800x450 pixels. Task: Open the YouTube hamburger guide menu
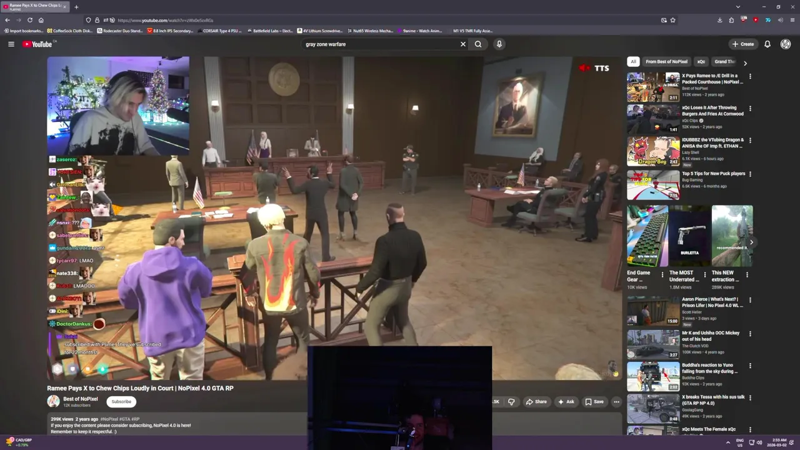point(11,44)
